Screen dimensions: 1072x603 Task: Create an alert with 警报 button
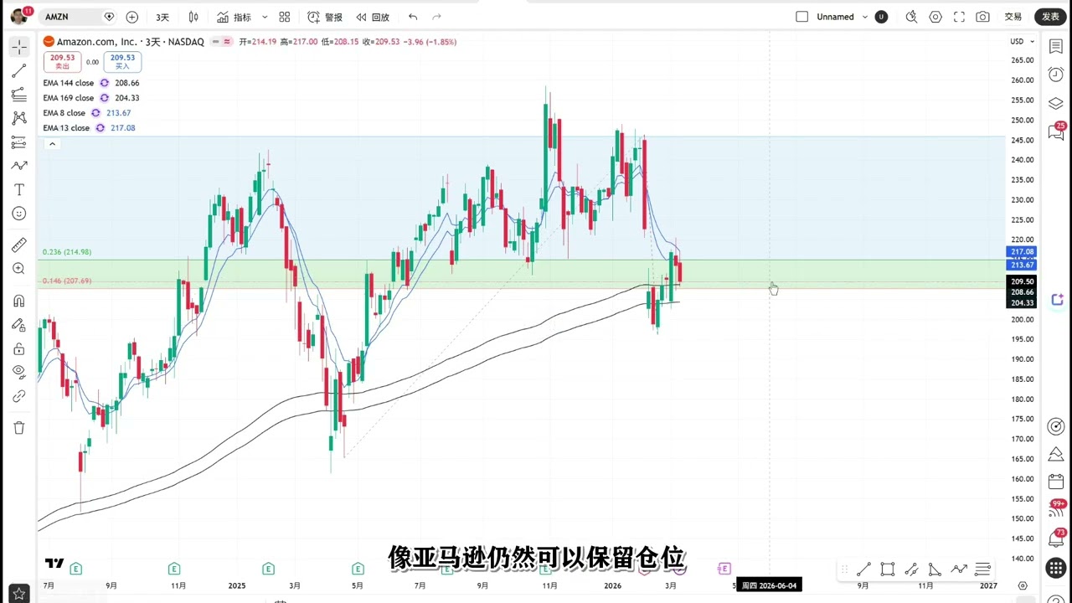coord(325,17)
